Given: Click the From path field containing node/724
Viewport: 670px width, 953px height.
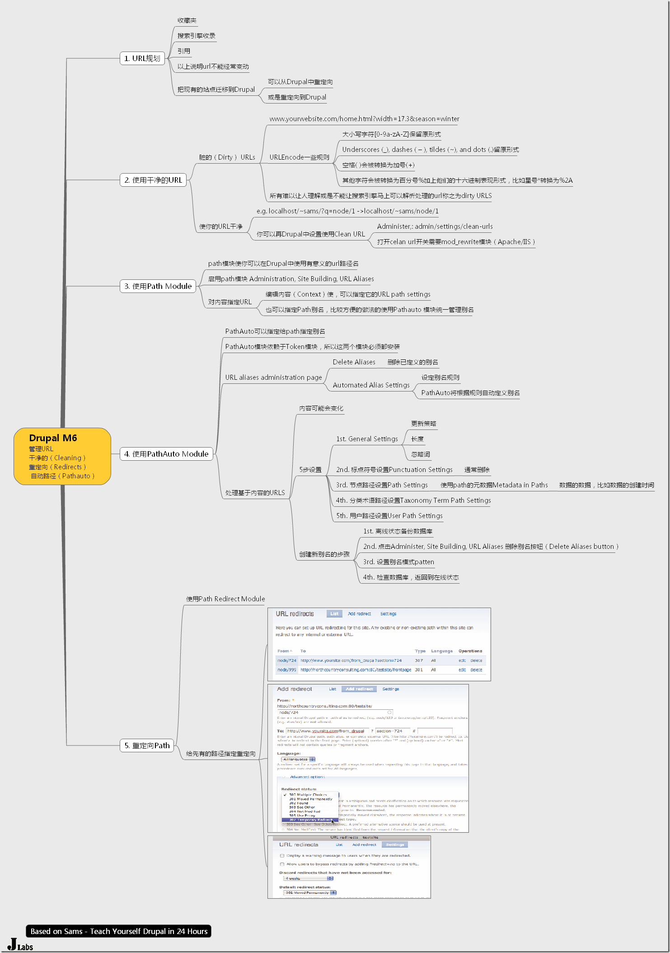Looking at the screenshot, I should coord(335,712).
